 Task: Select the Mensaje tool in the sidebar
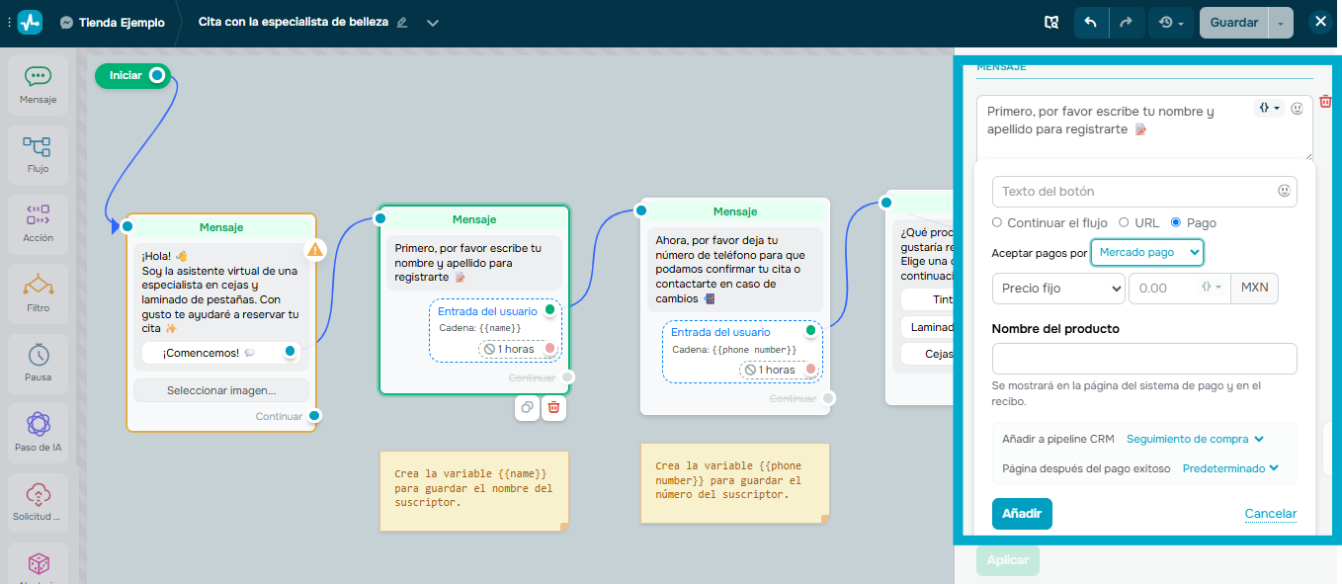38,85
